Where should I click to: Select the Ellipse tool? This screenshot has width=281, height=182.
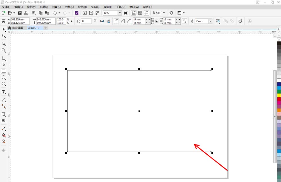pos(4,77)
